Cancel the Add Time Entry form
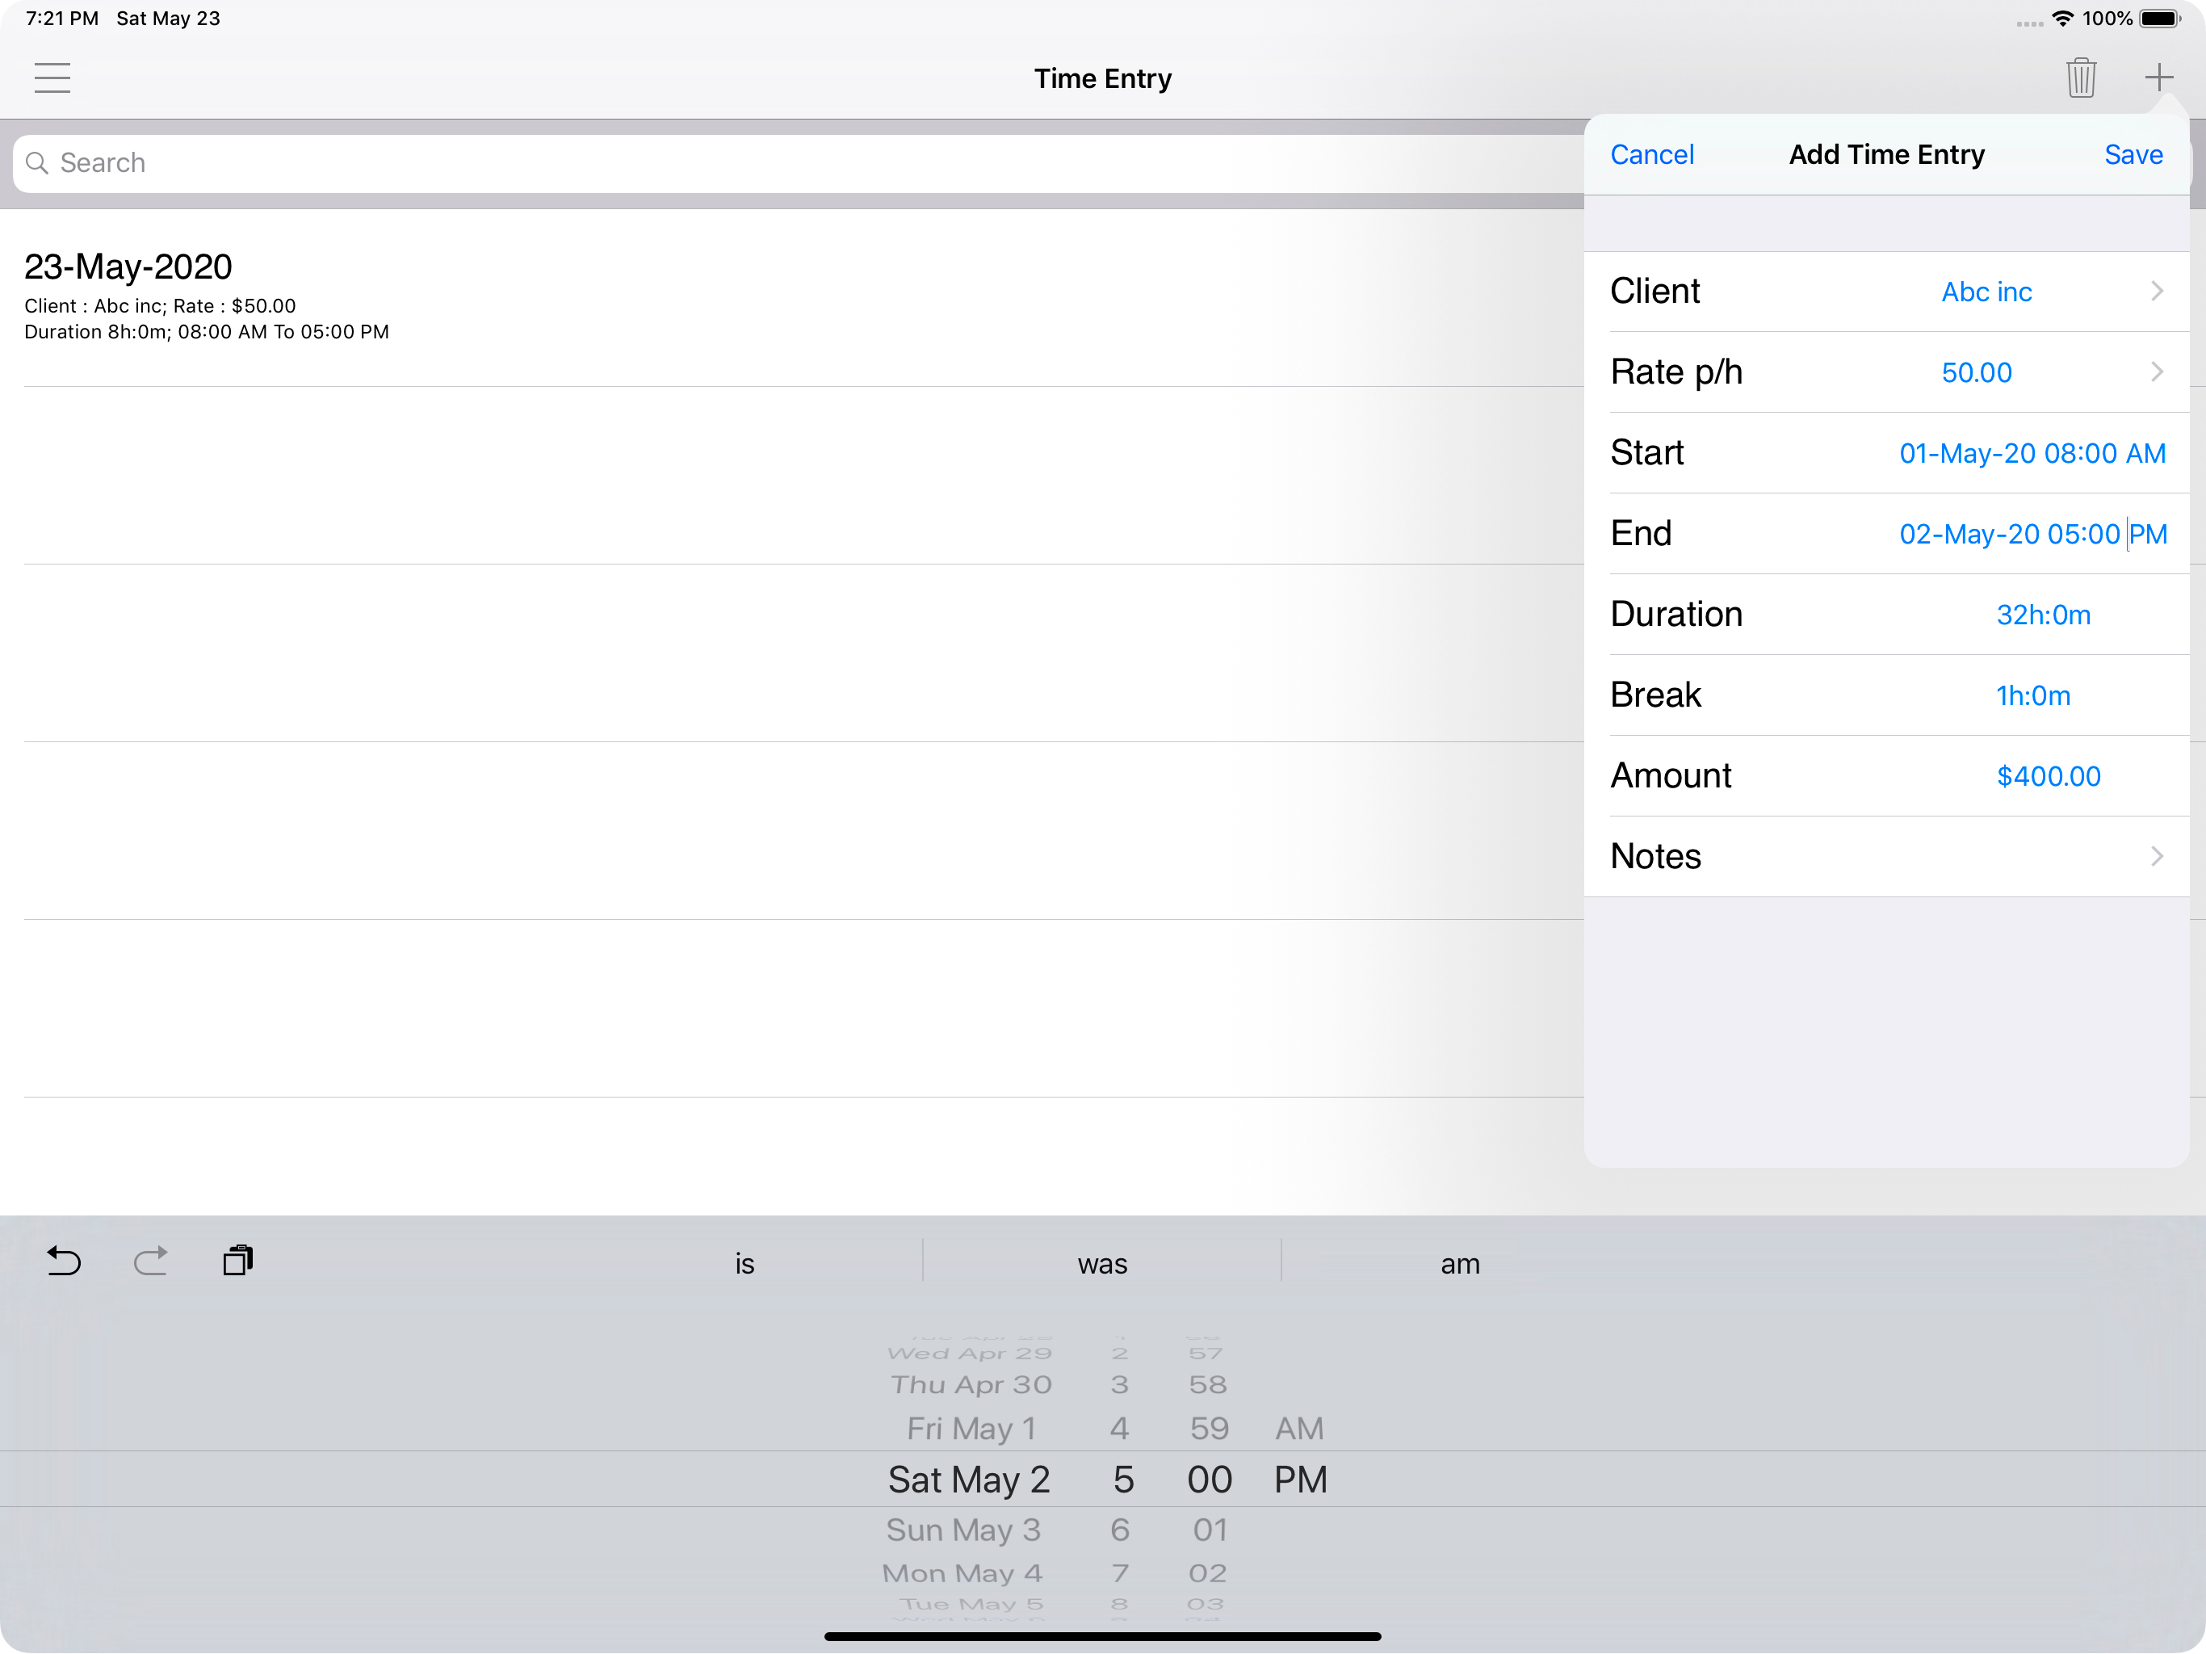This screenshot has width=2206, height=1654. (x=1651, y=154)
